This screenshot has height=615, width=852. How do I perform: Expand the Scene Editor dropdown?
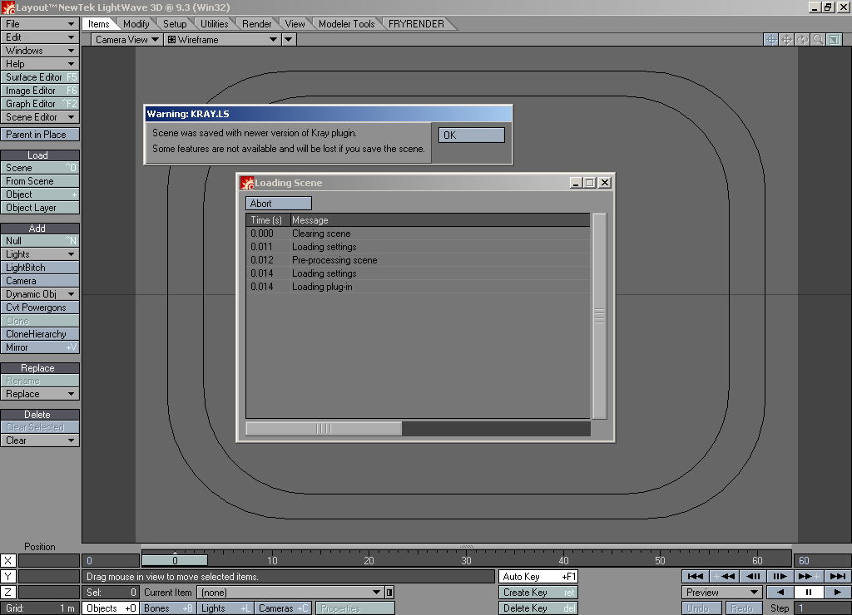click(x=40, y=116)
